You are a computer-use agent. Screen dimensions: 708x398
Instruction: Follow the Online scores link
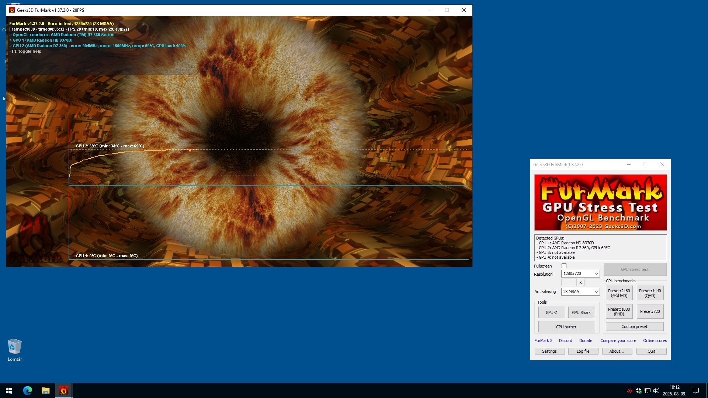coord(655,341)
